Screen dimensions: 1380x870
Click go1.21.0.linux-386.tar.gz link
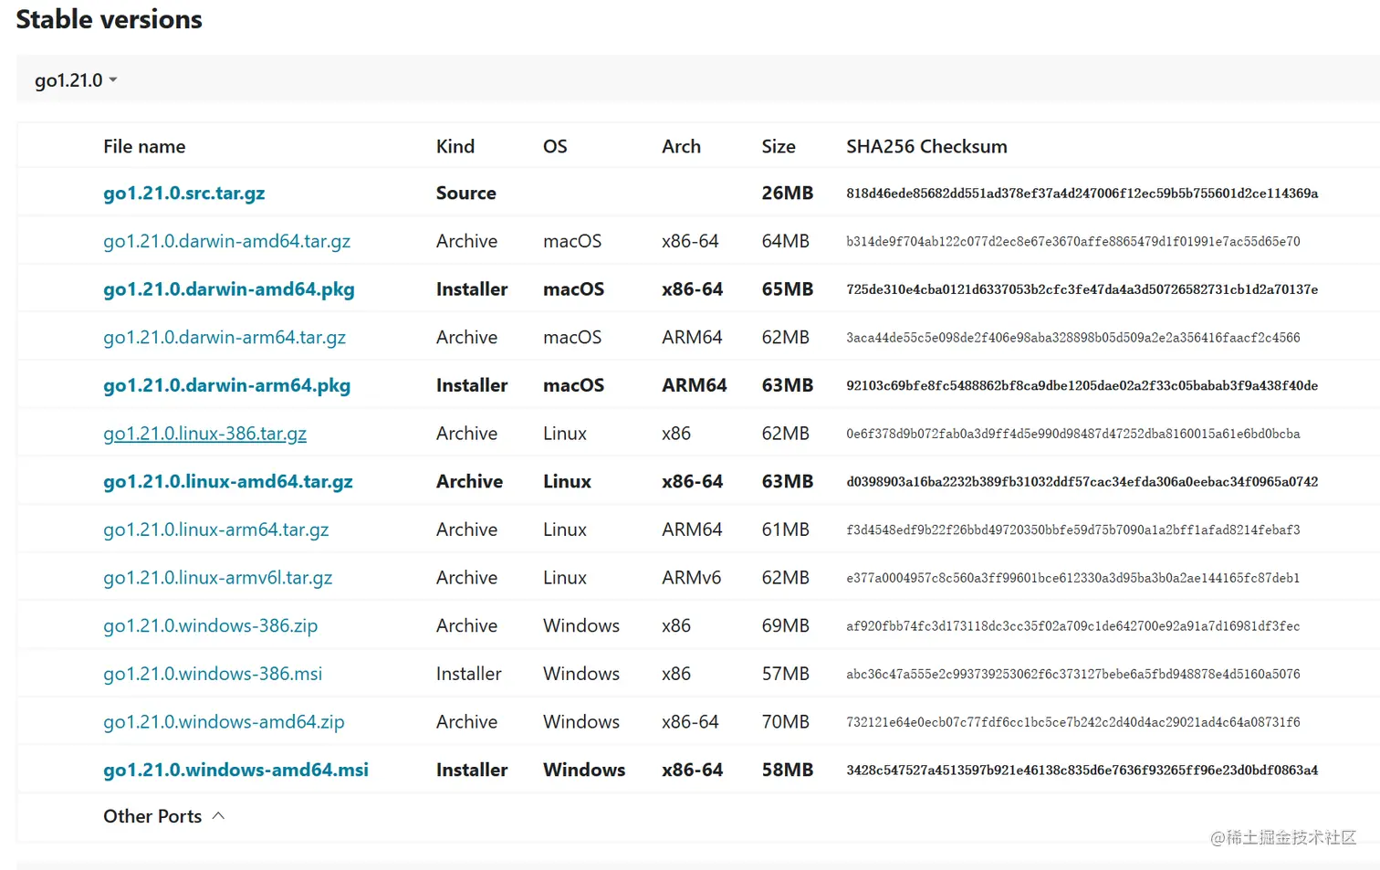click(x=204, y=434)
